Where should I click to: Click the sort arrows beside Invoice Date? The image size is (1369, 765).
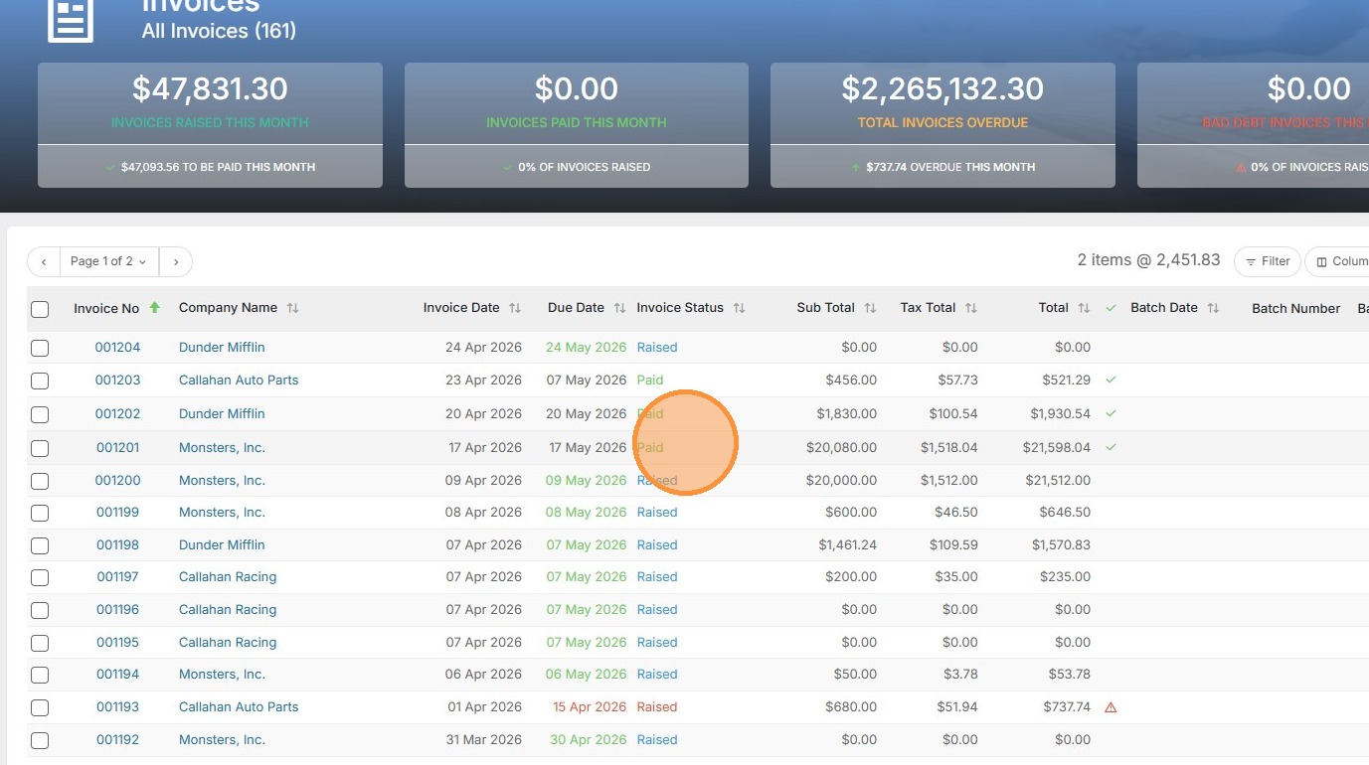(x=515, y=308)
